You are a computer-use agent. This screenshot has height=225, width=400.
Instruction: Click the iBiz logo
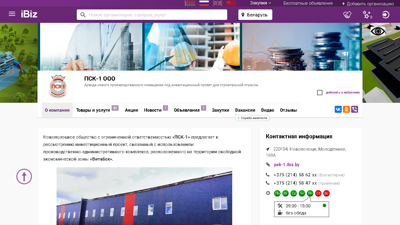point(29,14)
